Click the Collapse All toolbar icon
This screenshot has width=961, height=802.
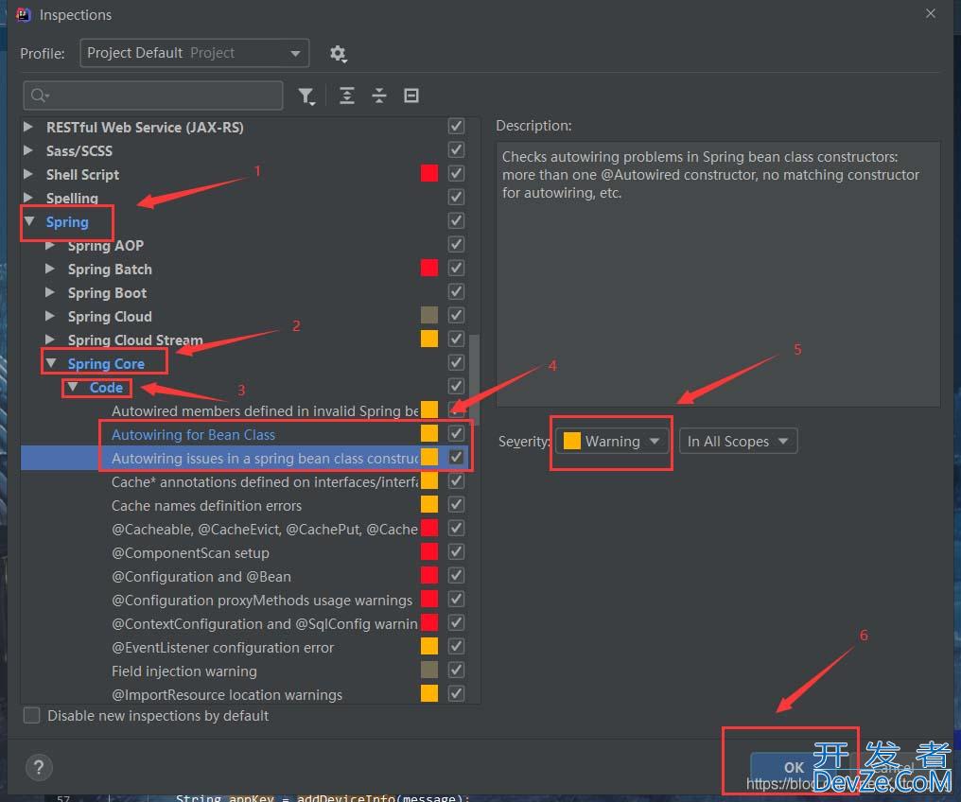click(379, 96)
